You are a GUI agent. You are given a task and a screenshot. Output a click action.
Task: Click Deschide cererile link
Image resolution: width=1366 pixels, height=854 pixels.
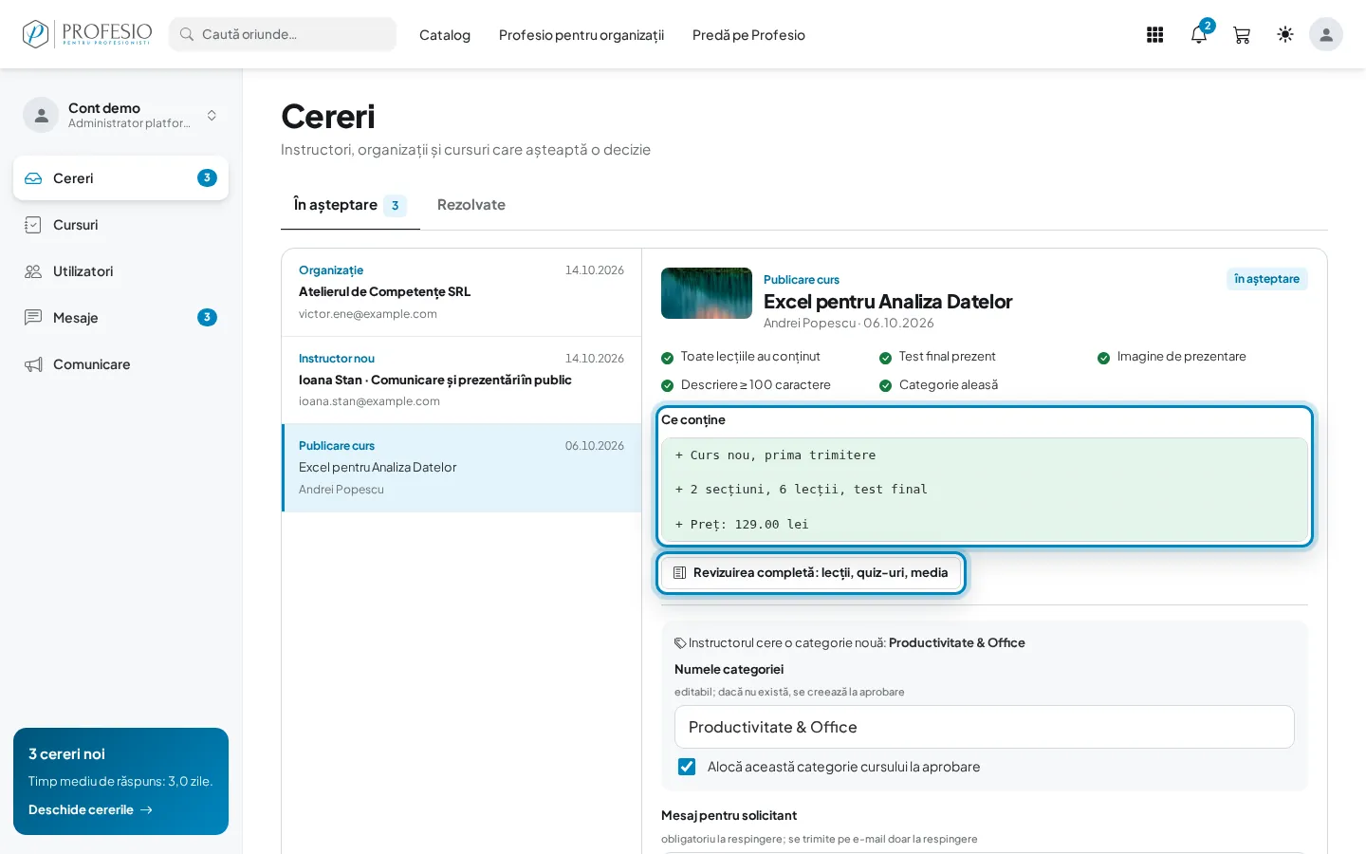90,810
